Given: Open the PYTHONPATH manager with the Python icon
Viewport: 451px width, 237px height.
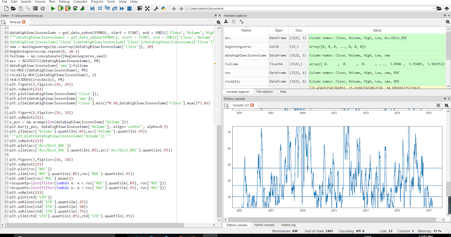Looking at the screenshot, I should (163, 8).
